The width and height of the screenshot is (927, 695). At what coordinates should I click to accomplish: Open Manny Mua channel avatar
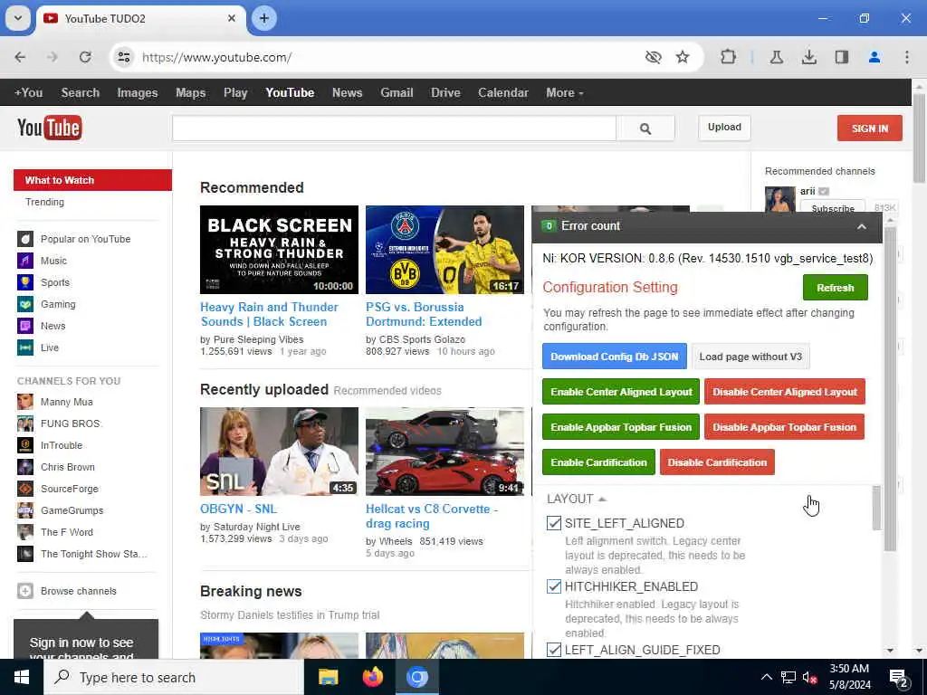[x=24, y=402]
